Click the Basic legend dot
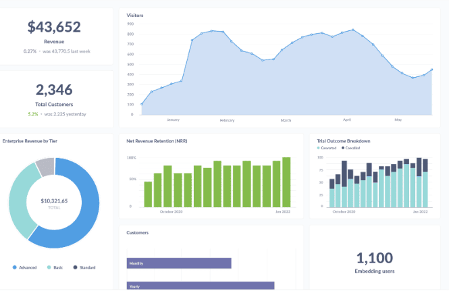449x295 pixels. point(49,268)
